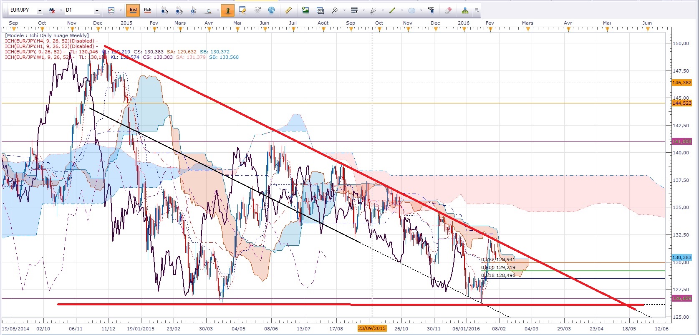The width and height of the screenshot is (699, 335).
Task: Expand the arrow beside the unlink icon
Action: (61, 10)
